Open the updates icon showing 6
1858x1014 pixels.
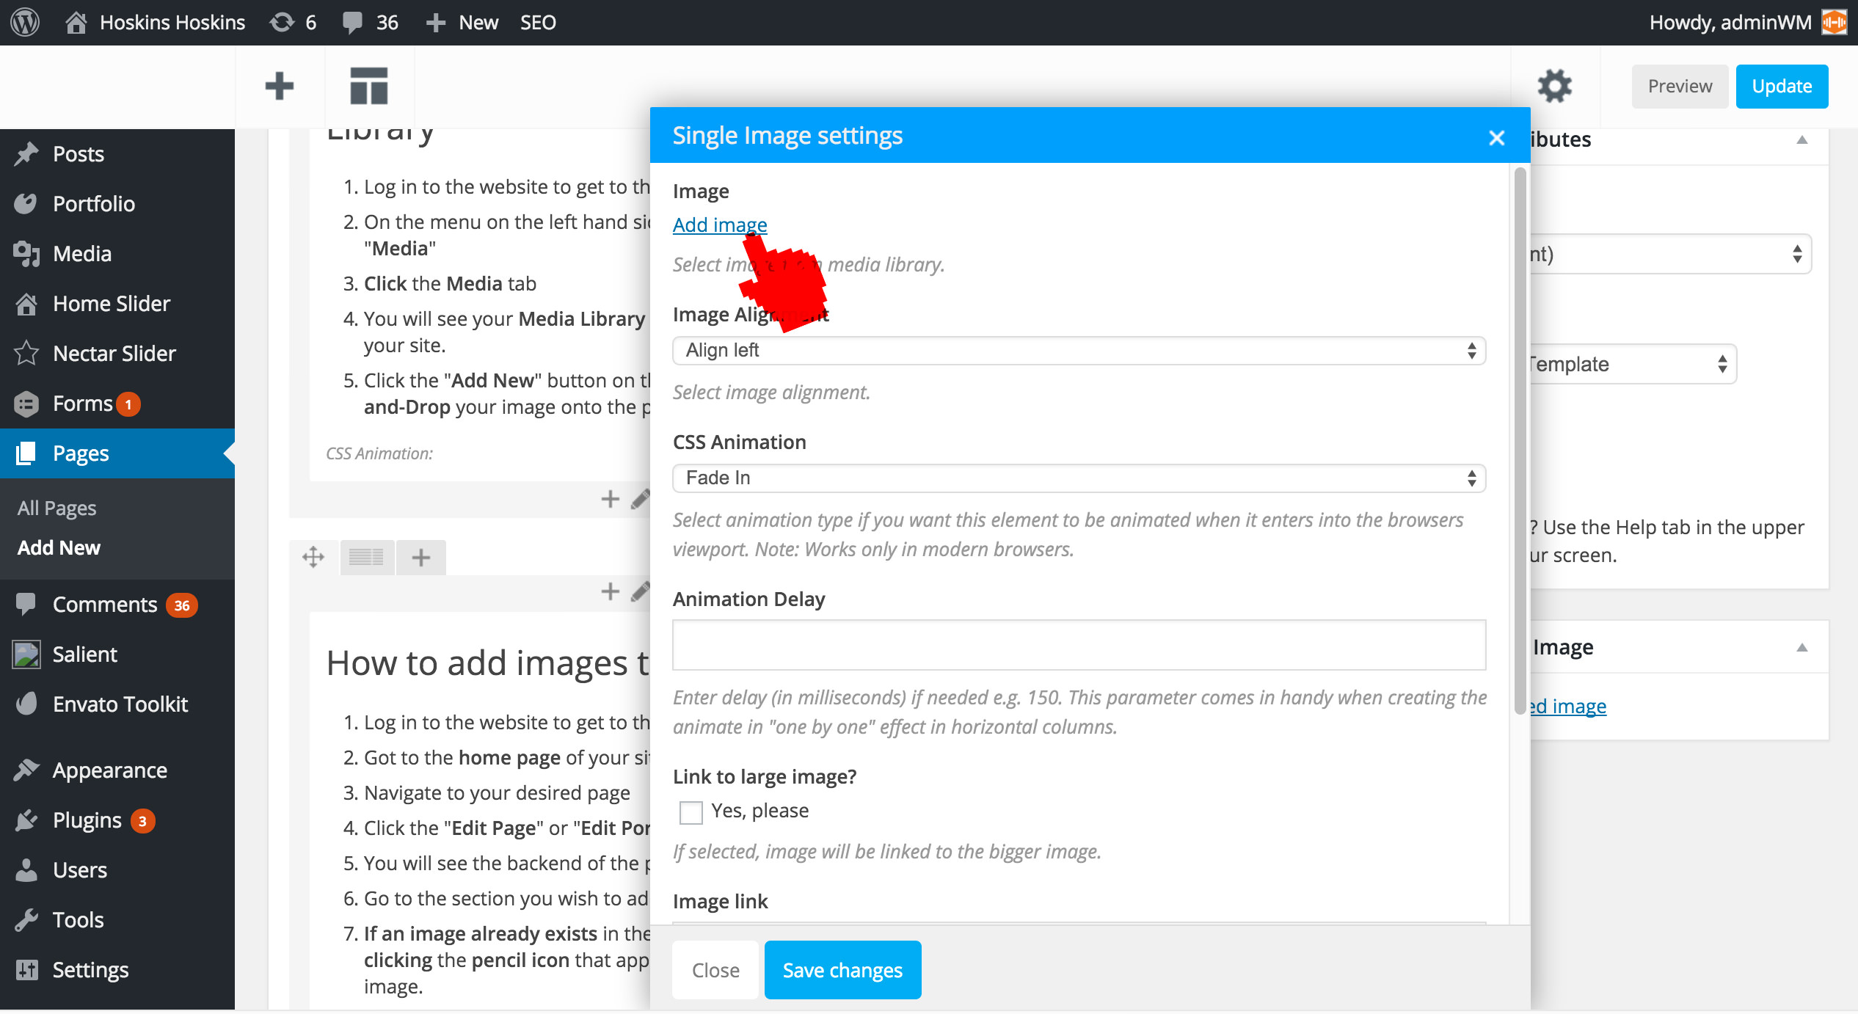pyautogui.click(x=282, y=22)
